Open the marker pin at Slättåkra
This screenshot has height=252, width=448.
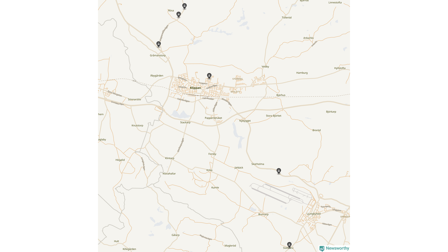pos(289,245)
